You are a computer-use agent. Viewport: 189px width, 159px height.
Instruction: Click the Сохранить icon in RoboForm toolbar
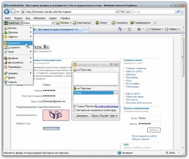point(113,23)
